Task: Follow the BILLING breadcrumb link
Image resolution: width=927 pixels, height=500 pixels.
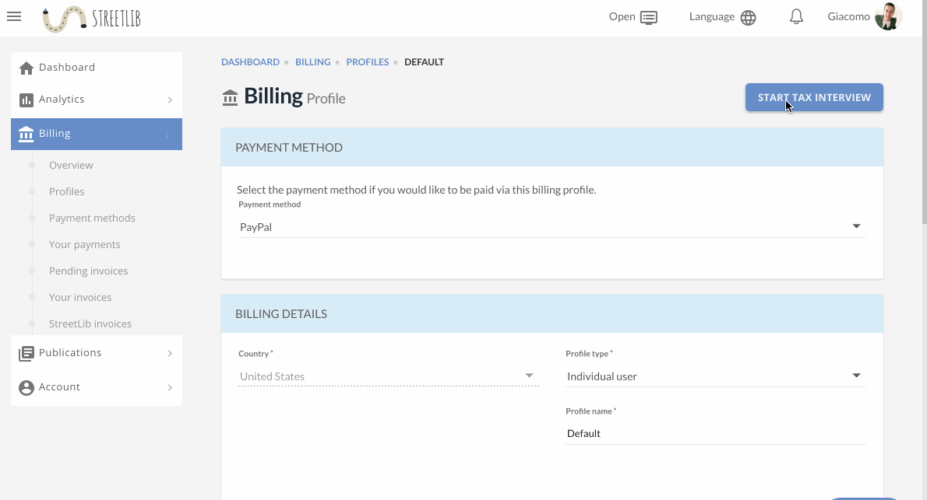Action: coord(312,62)
